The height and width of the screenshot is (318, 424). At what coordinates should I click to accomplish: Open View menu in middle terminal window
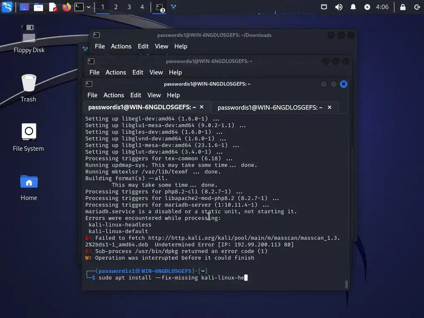(x=156, y=72)
